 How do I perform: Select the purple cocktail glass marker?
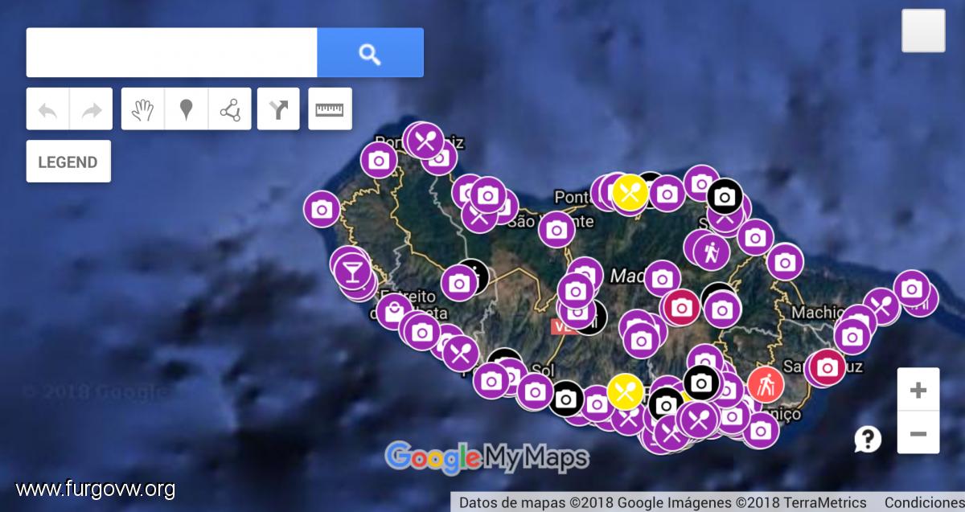[x=351, y=270]
